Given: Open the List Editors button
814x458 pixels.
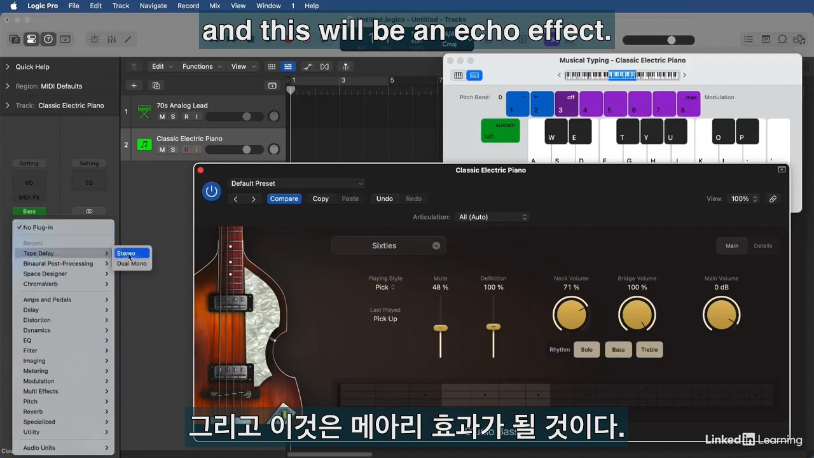Looking at the screenshot, I should 748,39.
